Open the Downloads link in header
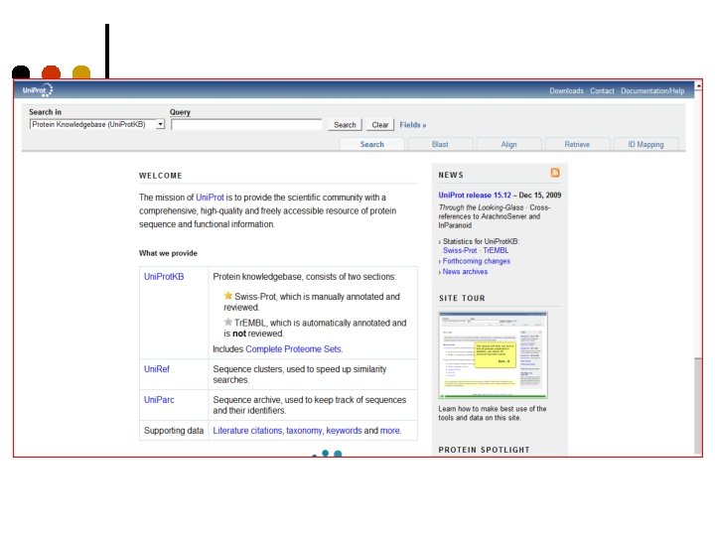The height and width of the screenshot is (536, 715). 566,90
